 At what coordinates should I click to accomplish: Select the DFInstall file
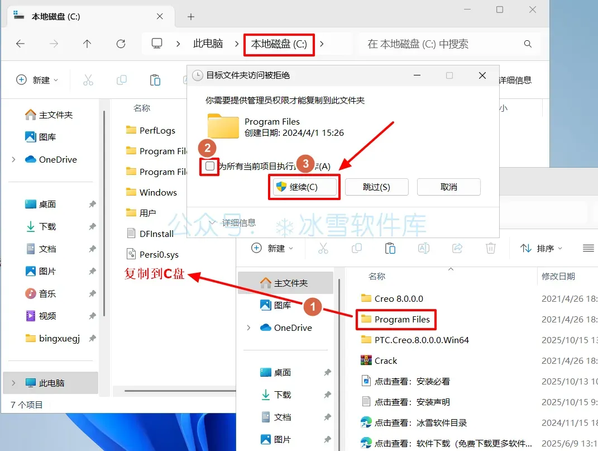[x=150, y=234]
